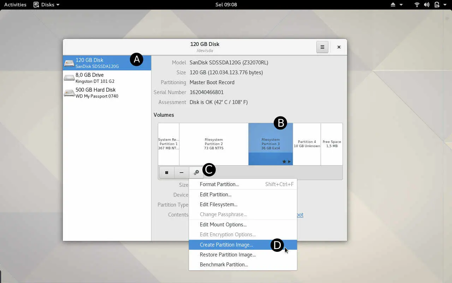452x283 pixels.
Task: Click the delete partition minus icon
Action: click(181, 172)
